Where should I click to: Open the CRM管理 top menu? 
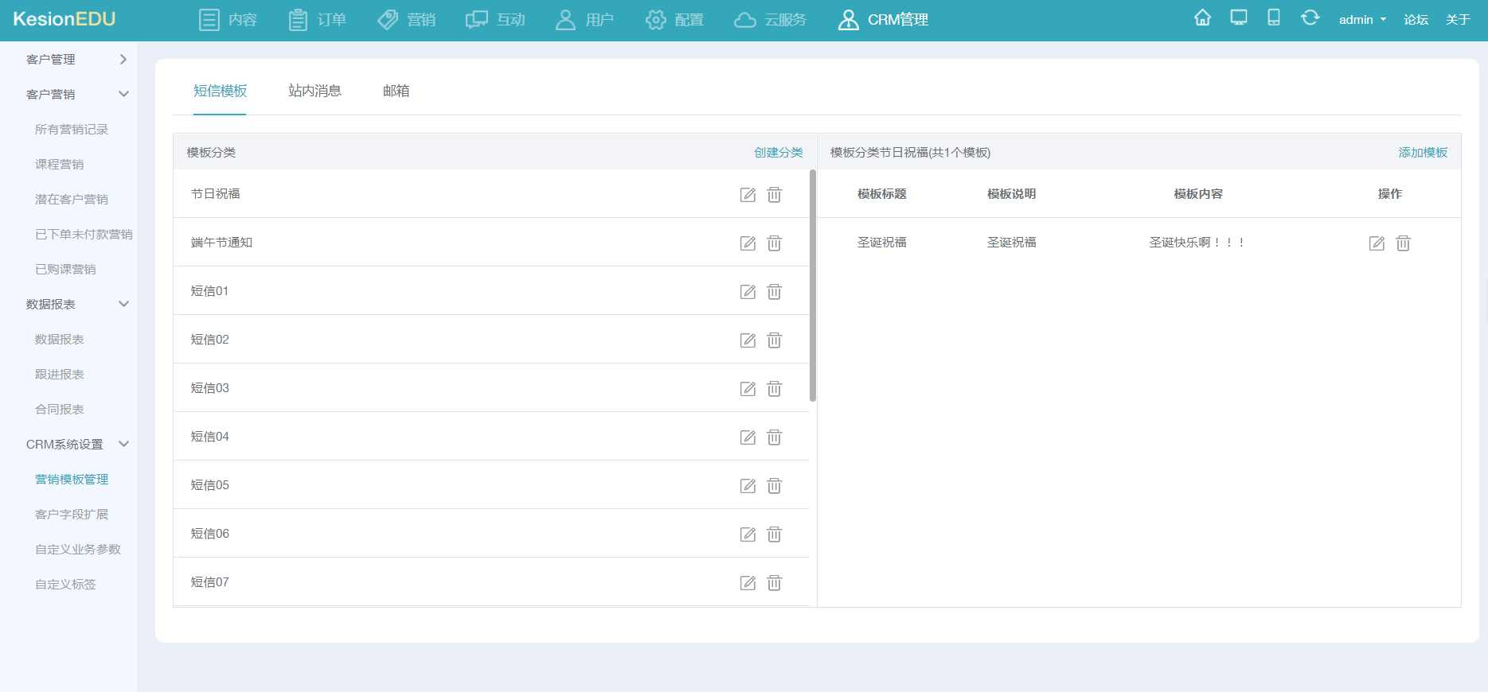[883, 20]
